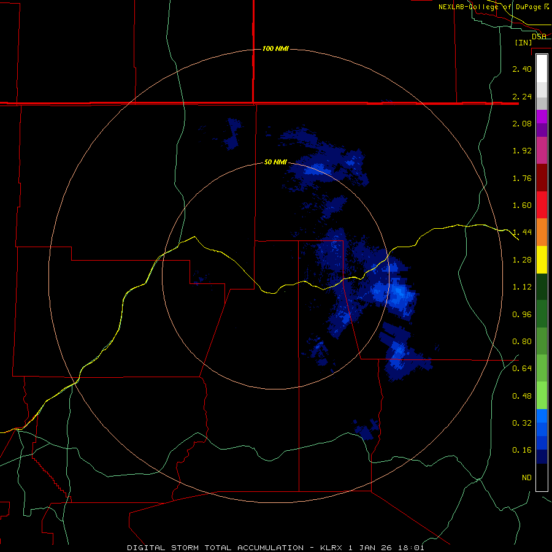This screenshot has height=552, width=552.
Task: Click the 1.28 legend value
Action: point(522,260)
